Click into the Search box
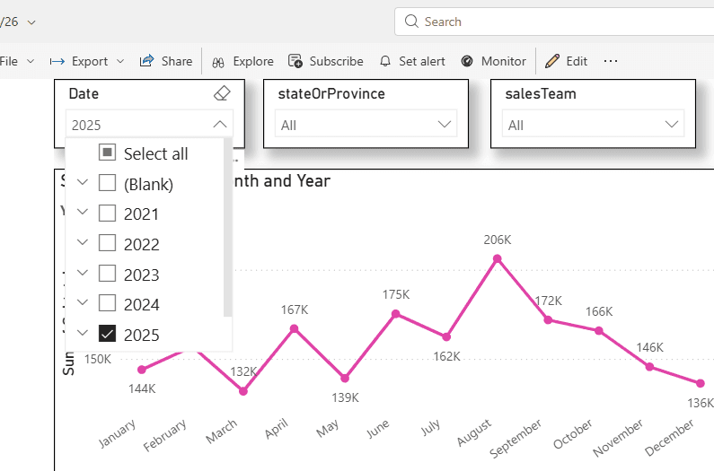Image resolution: width=714 pixels, height=471 pixels. [x=554, y=22]
